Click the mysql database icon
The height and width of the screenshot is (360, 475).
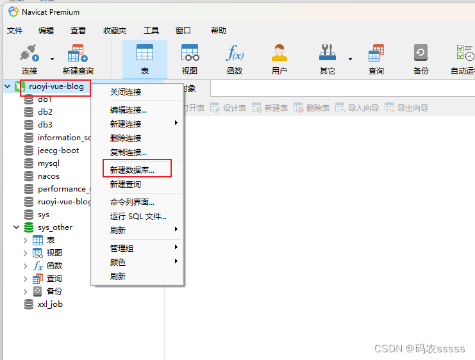tap(29, 163)
